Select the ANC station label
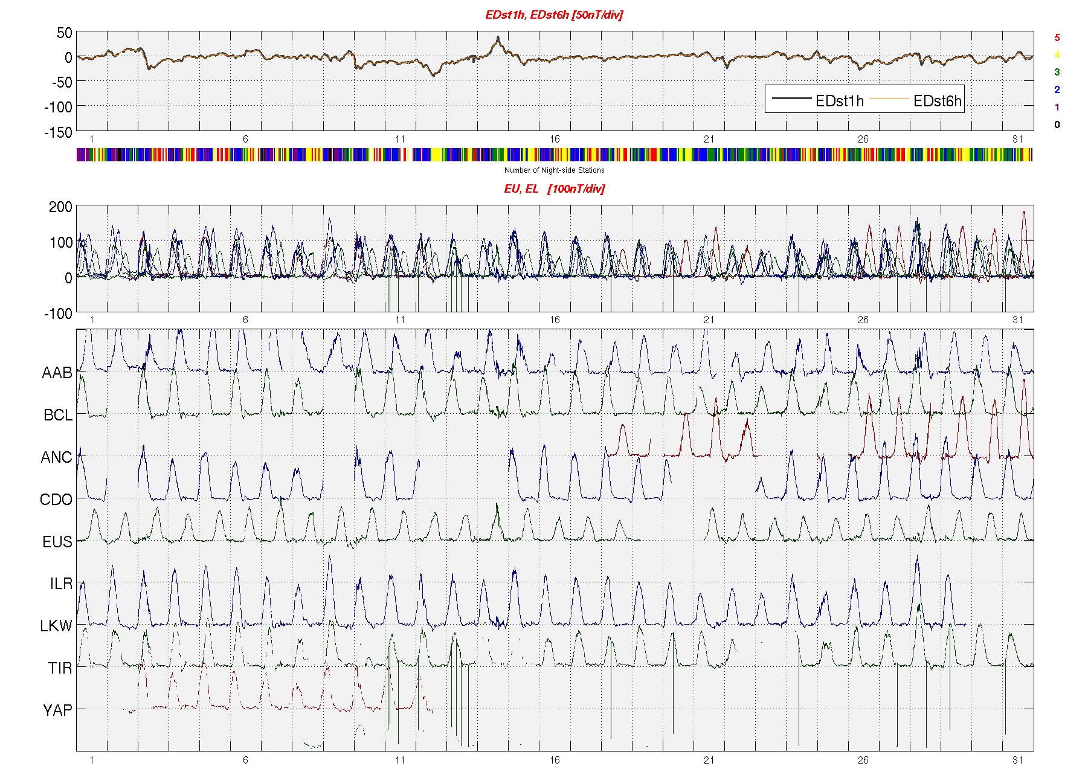The height and width of the screenshot is (766, 1088). point(56,458)
